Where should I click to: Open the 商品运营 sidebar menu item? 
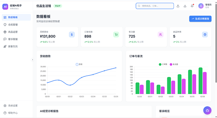pos(16,32)
